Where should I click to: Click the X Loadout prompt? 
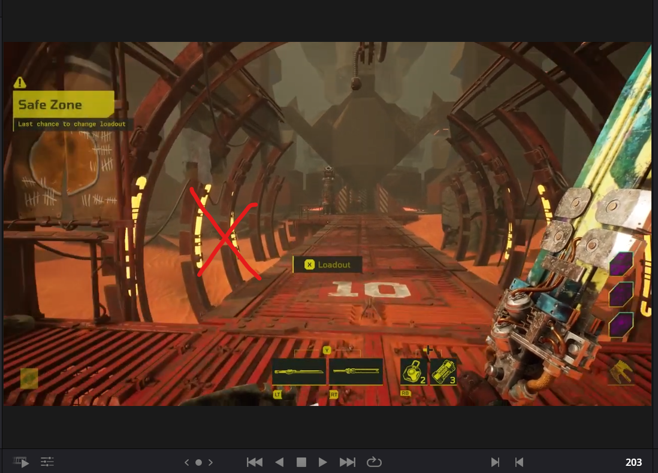point(327,265)
